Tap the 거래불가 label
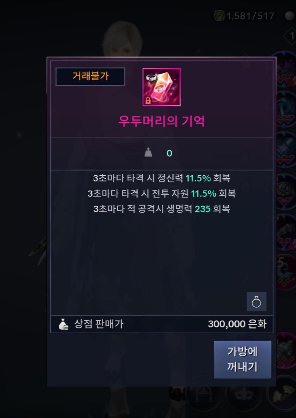The width and height of the screenshot is (296, 418). [90, 76]
